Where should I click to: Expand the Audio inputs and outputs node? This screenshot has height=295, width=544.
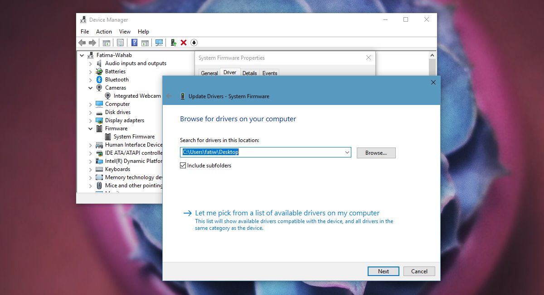coord(91,63)
